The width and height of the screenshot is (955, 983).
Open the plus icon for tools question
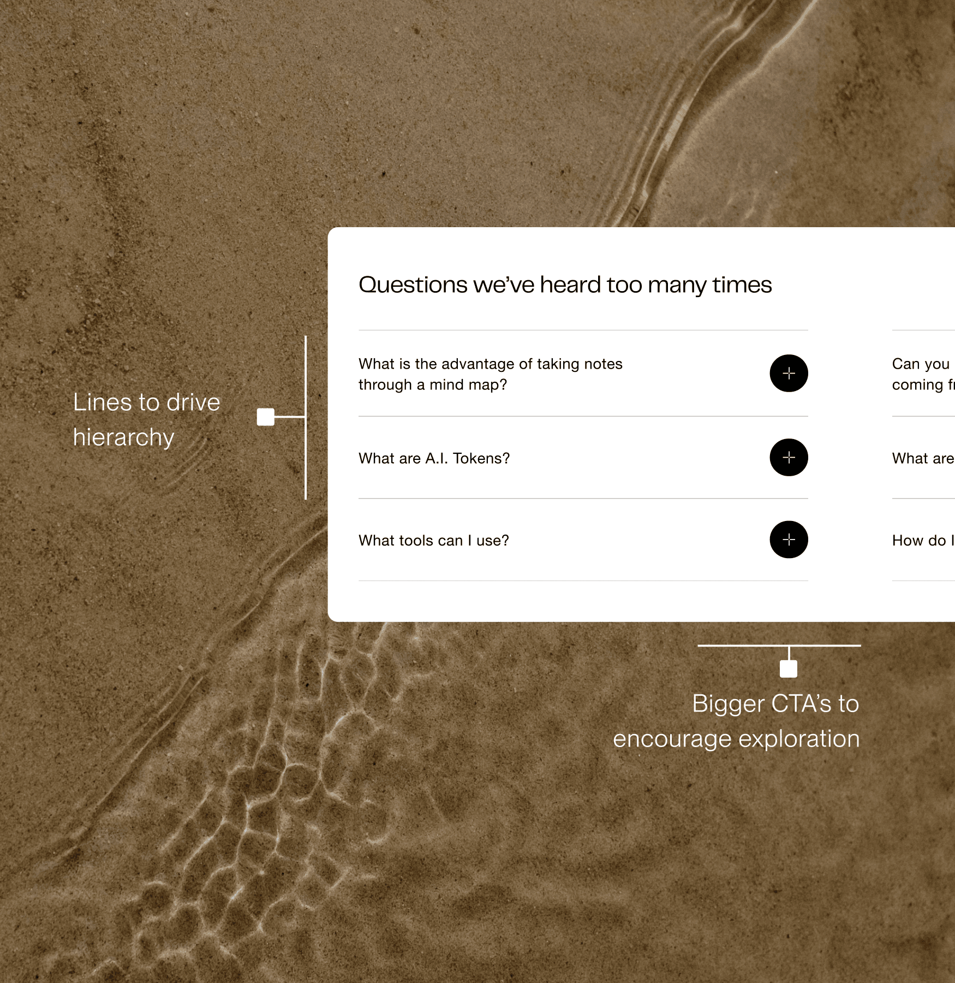(x=789, y=540)
